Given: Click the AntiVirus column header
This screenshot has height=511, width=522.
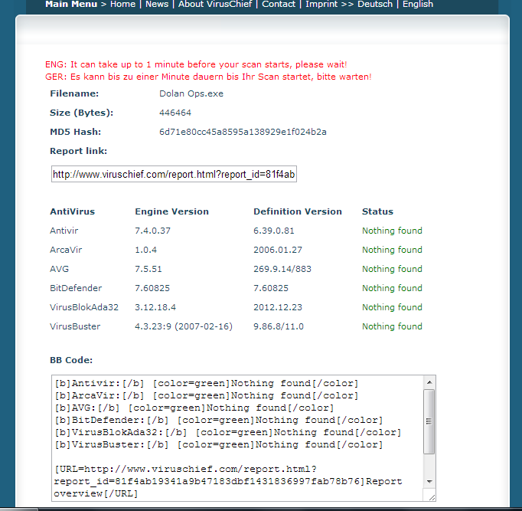Looking at the screenshot, I should (72, 211).
